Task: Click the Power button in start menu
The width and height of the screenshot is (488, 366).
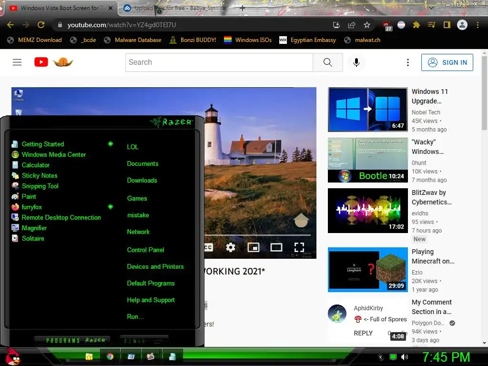Action: click(x=144, y=341)
